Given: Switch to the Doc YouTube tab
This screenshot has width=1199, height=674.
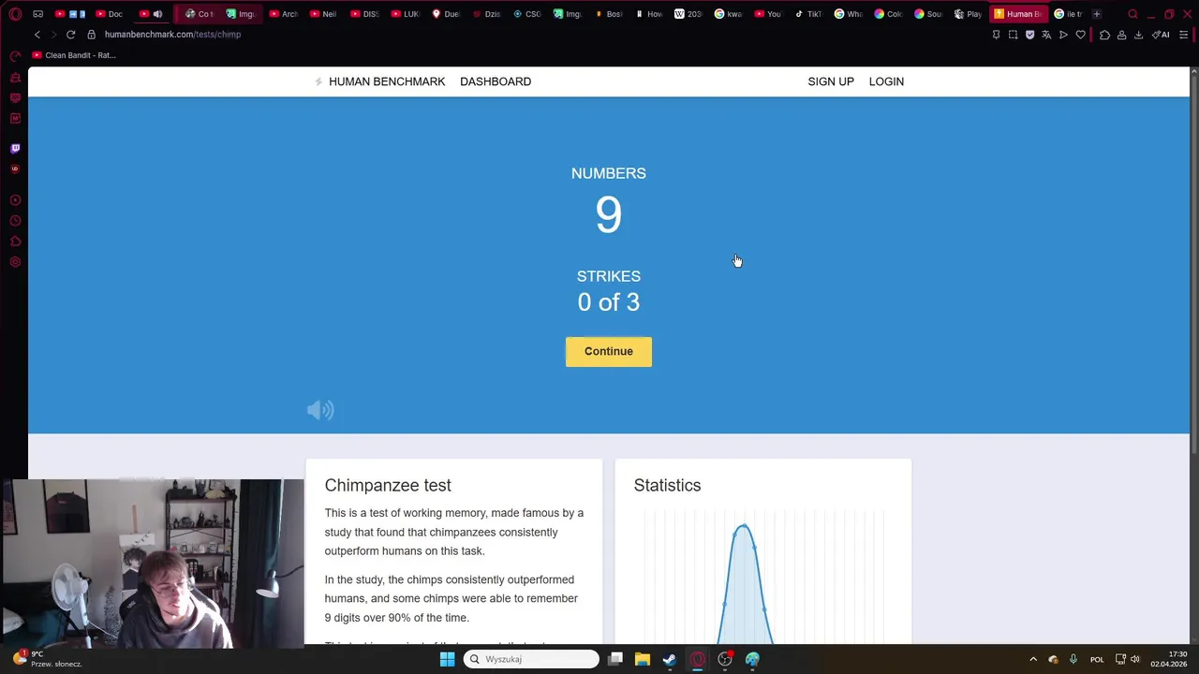Looking at the screenshot, I should [x=109, y=14].
